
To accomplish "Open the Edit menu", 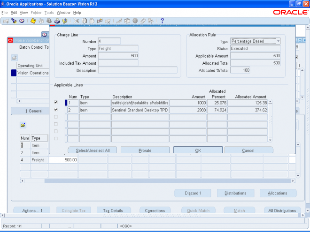I will pos(14,13).
